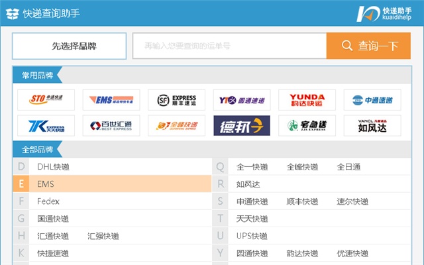Select the 中通速递 brand logo

pos(372,100)
